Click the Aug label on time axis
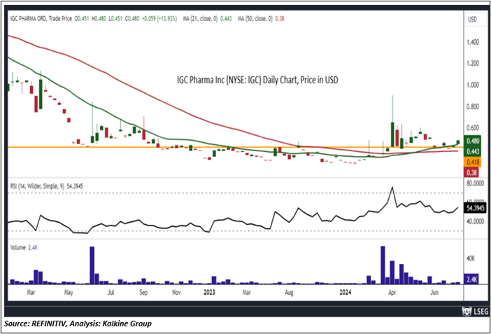Viewport: 491px width, 334px height. point(289,293)
